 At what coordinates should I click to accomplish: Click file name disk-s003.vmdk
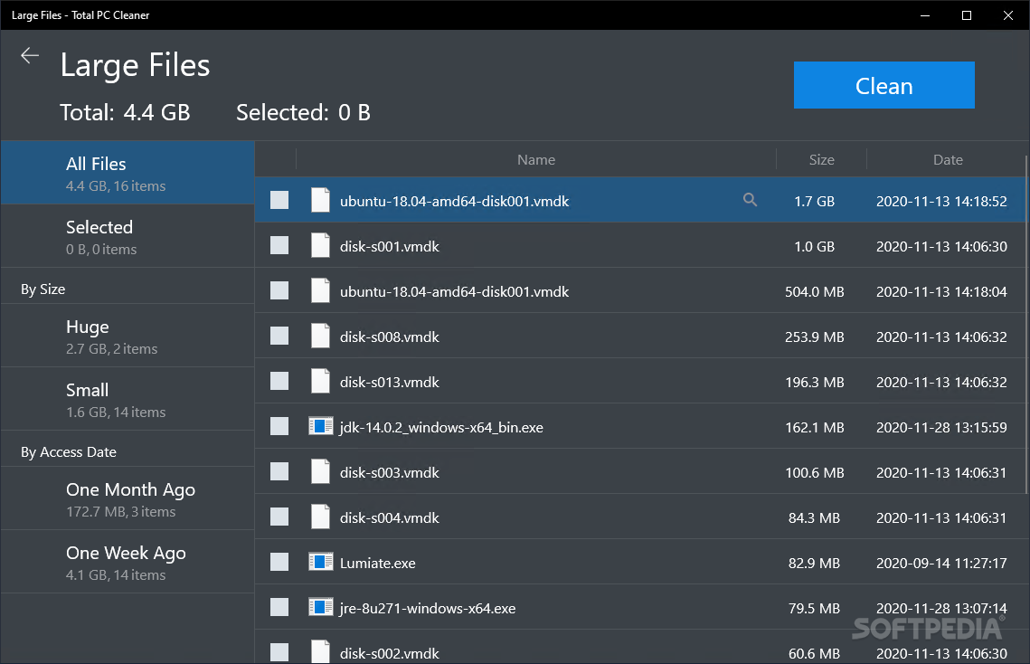390,473
